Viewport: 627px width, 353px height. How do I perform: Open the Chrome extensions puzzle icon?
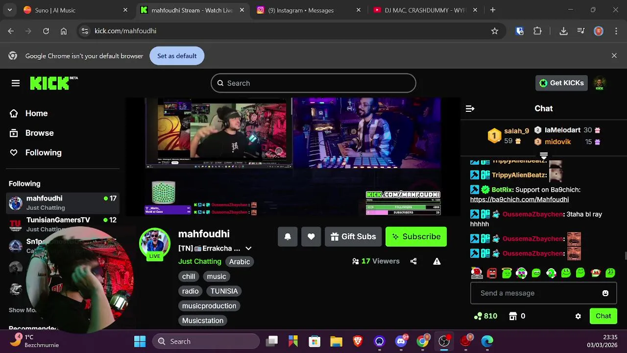point(537,31)
